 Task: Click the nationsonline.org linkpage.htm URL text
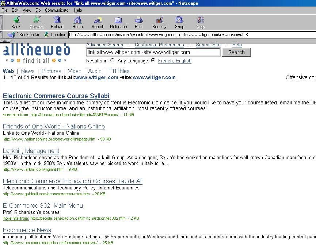coord(49,139)
